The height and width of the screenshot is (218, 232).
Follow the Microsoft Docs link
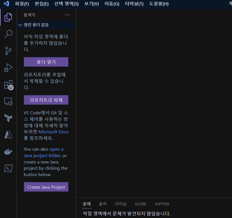click(x=53, y=132)
